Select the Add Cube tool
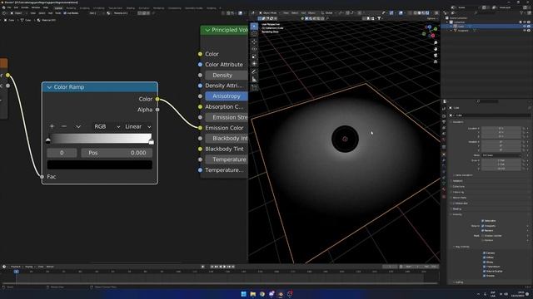 254,87
